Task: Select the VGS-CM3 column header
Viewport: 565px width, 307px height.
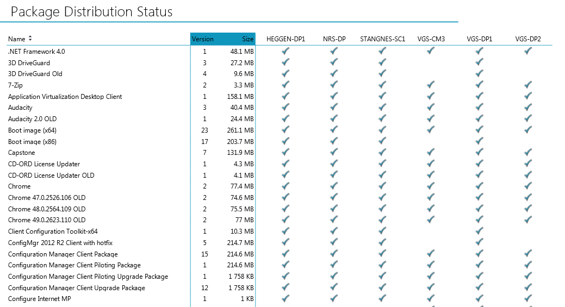Action: [x=431, y=39]
